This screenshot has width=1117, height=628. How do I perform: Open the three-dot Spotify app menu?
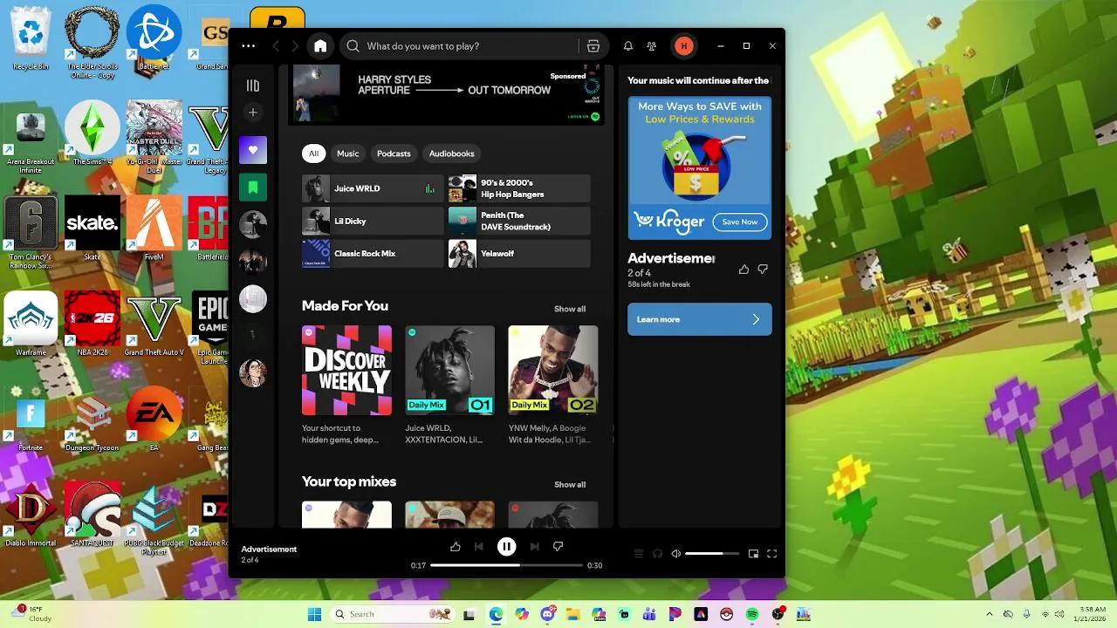click(249, 46)
